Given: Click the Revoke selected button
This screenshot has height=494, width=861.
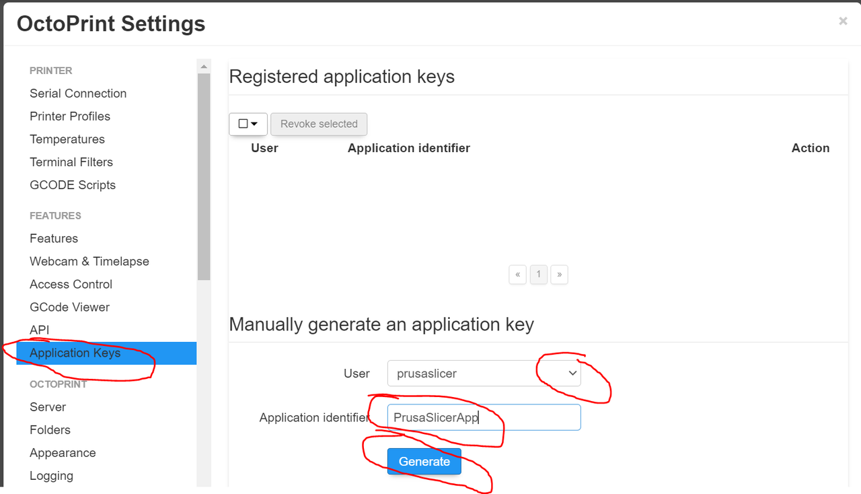Looking at the screenshot, I should [319, 124].
